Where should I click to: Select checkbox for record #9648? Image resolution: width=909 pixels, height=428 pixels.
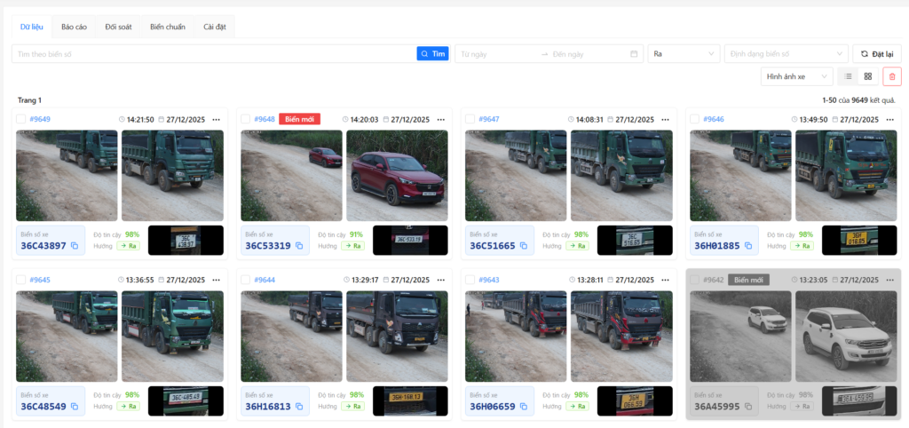pyautogui.click(x=246, y=119)
